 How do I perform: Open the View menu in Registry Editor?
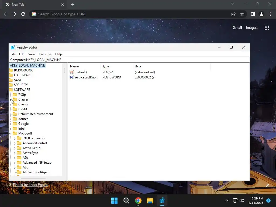(x=32, y=54)
